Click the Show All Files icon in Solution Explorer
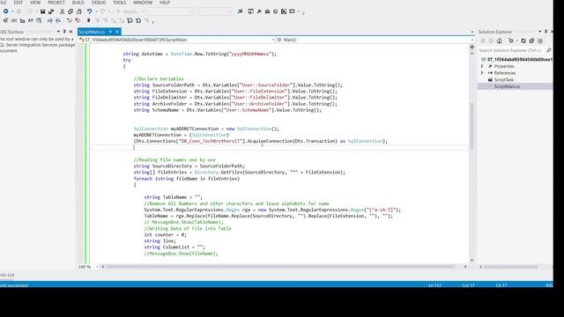 point(540,41)
